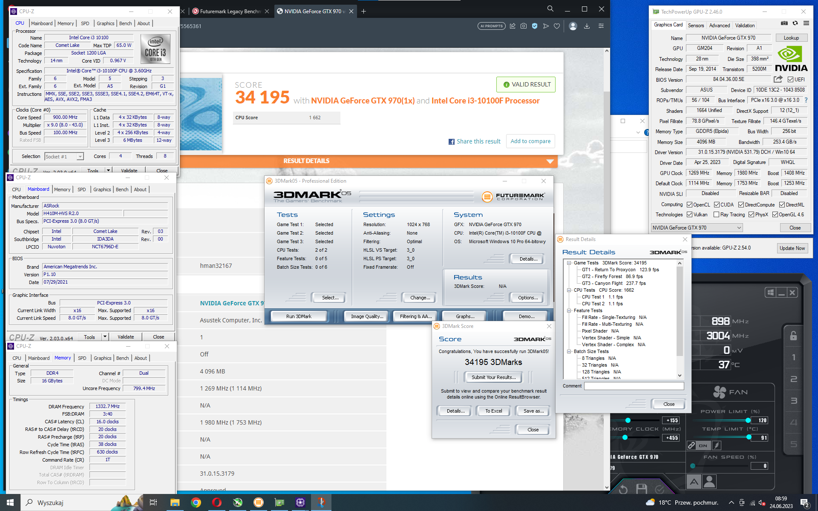
Task: Toggle the PhysX checkbox
Action: point(751,215)
